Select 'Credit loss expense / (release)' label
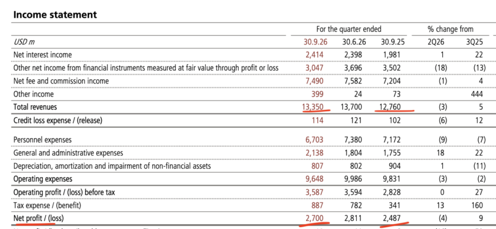Viewport: 496px width, 229px height. tap(58, 120)
